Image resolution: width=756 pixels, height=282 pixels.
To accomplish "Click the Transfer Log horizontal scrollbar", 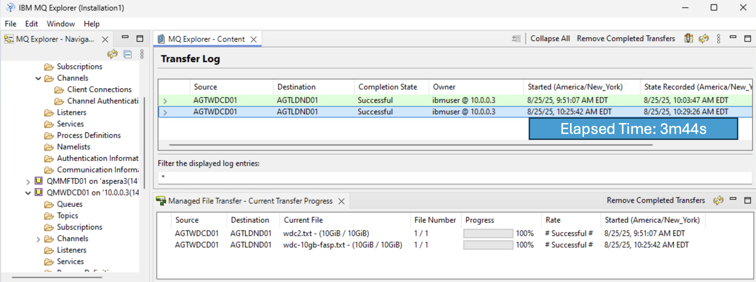I will click(x=411, y=145).
